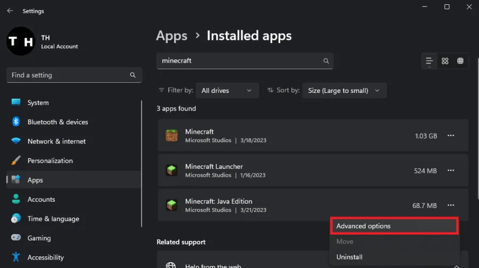Click the Local Account label
Screen dimensions: 479x268
pos(60,46)
